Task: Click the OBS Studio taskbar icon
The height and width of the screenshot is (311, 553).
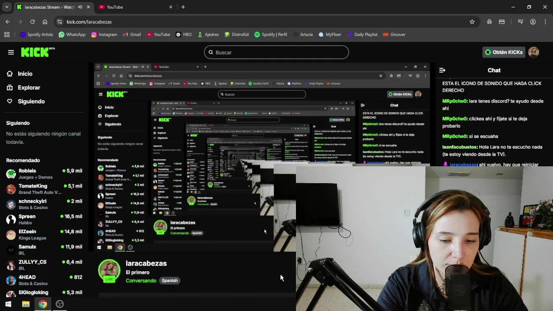Action: (60, 304)
